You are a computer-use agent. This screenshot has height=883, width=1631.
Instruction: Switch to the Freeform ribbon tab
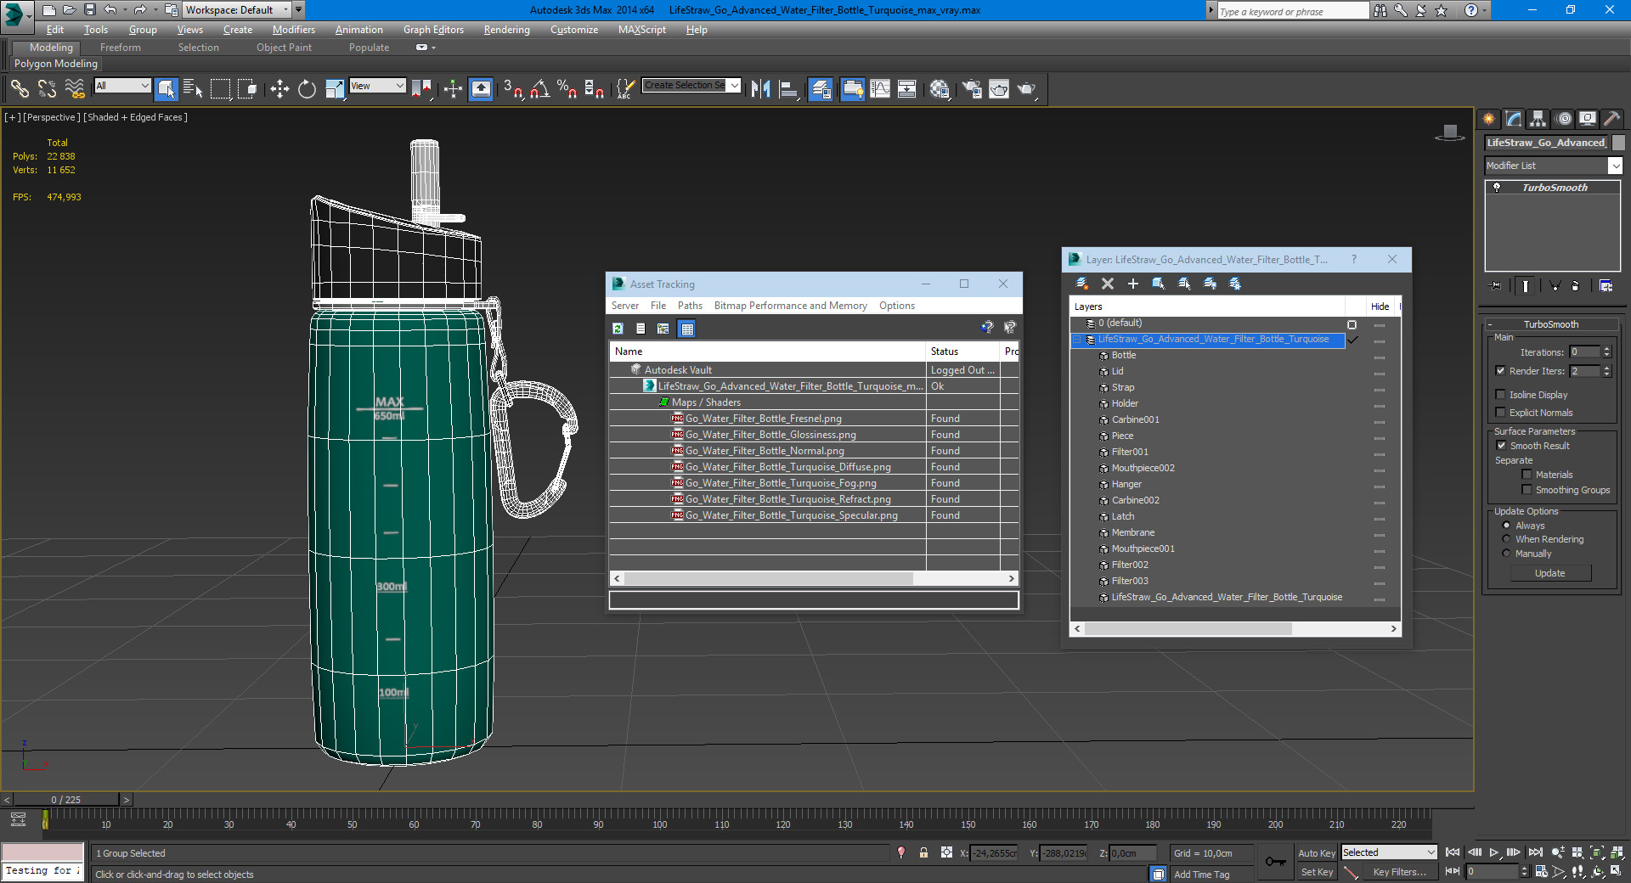[120, 48]
